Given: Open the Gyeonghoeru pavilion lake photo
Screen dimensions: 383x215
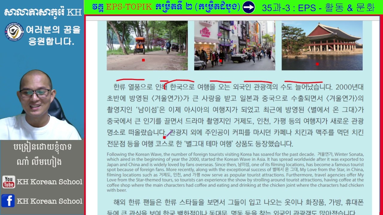Looking at the screenshot, I should (322, 45).
